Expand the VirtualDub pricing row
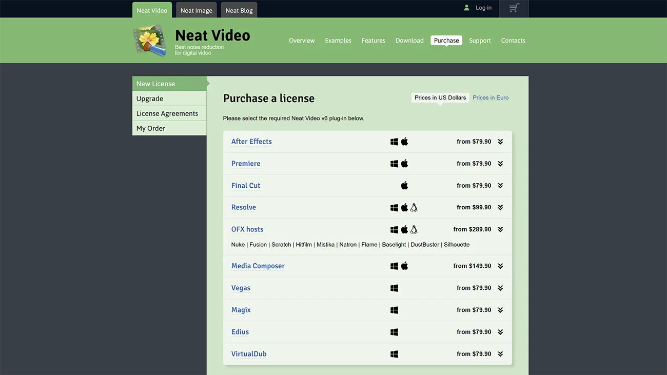The width and height of the screenshot is (667, 375). pyautogui.click(x=500, y=354)
